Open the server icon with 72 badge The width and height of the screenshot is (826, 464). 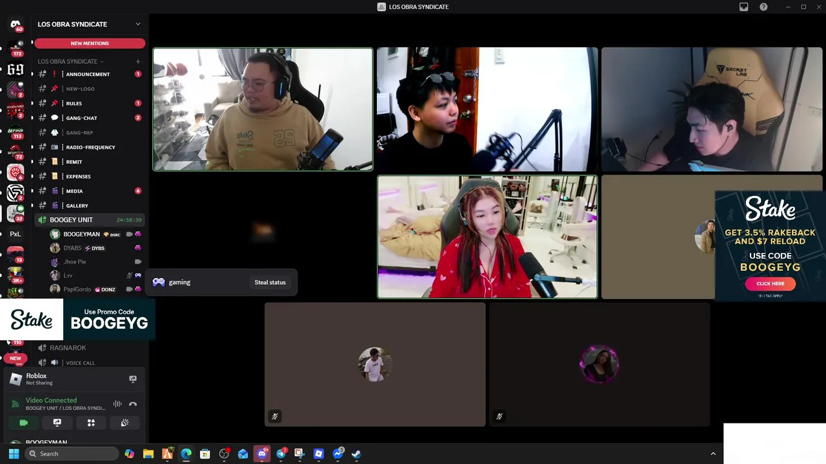click(x=15, y=153)
